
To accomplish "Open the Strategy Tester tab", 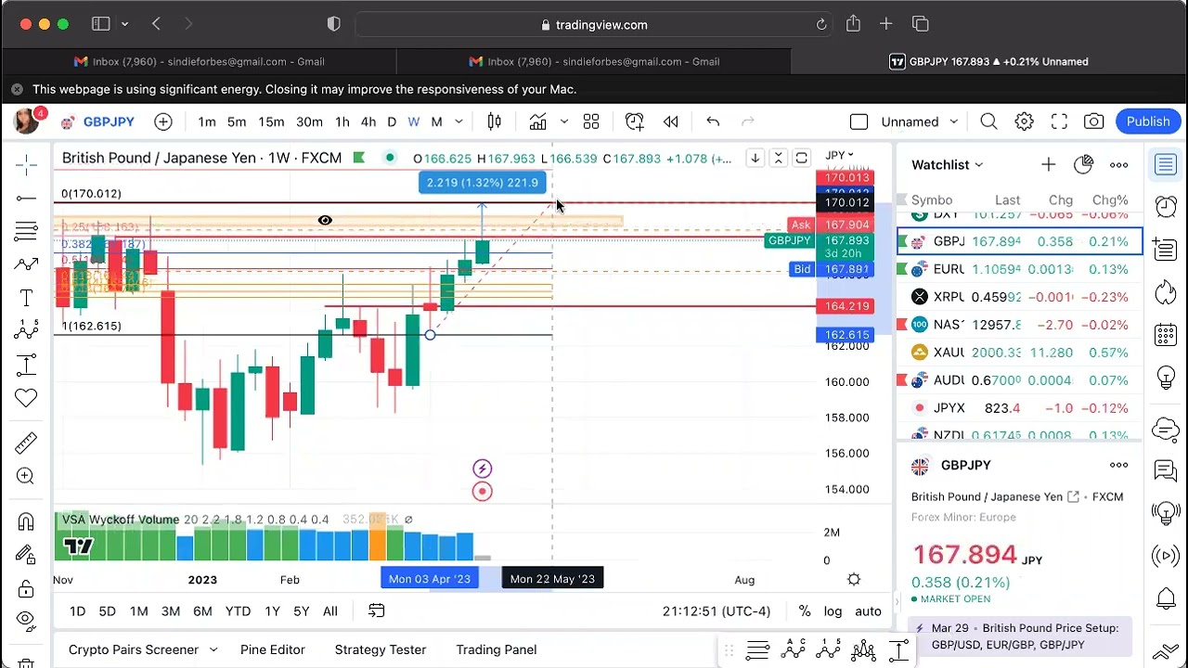I will tap(381, 649).
